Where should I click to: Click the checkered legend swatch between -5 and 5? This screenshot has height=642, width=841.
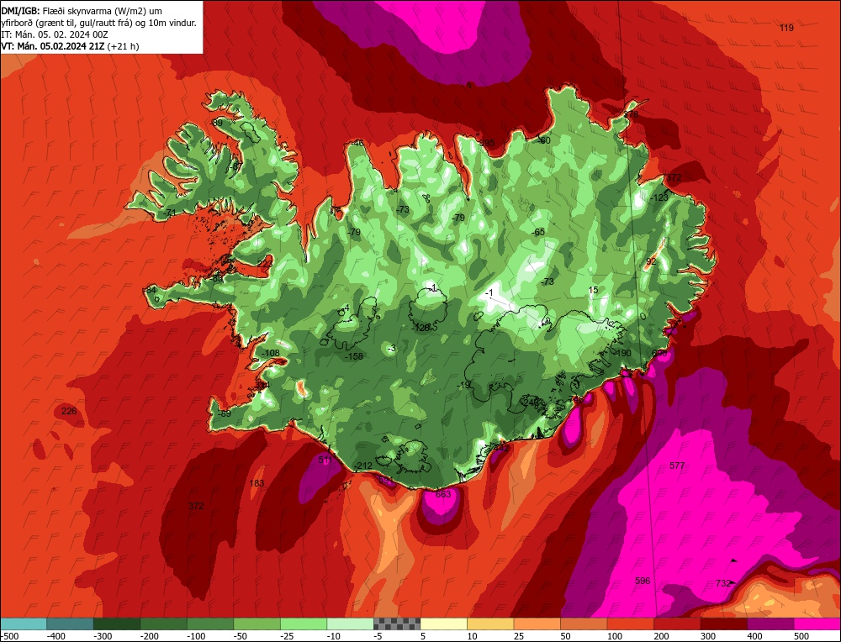click(x=397, y=624)
